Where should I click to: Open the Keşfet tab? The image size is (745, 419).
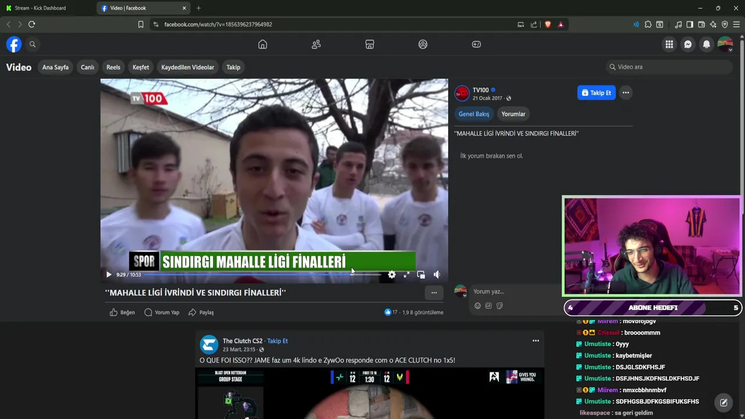coord(141,67)
